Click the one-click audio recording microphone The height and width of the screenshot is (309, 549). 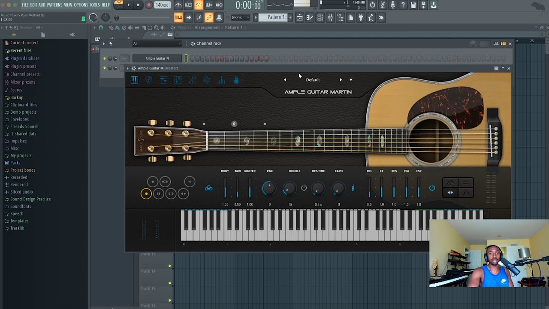[393, 5]
